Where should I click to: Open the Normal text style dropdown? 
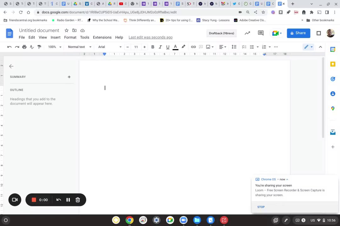(80, 47)
